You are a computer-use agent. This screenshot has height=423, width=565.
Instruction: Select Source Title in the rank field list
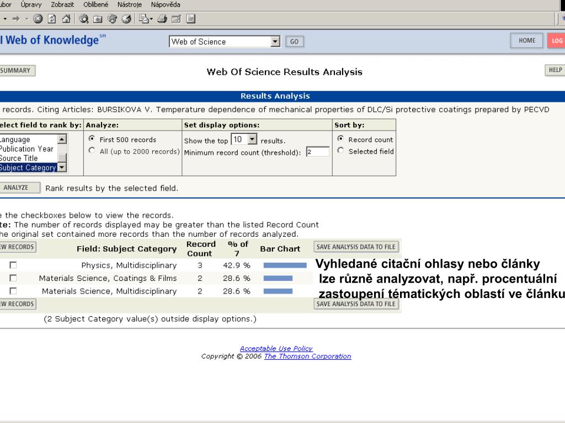pos(29,158)
